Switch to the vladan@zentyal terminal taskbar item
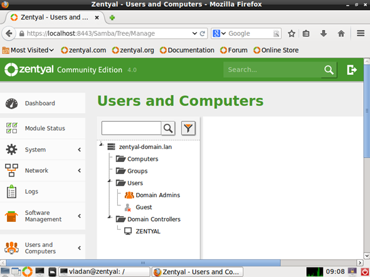The image size is (370, 277). click(x=104, y=272)
